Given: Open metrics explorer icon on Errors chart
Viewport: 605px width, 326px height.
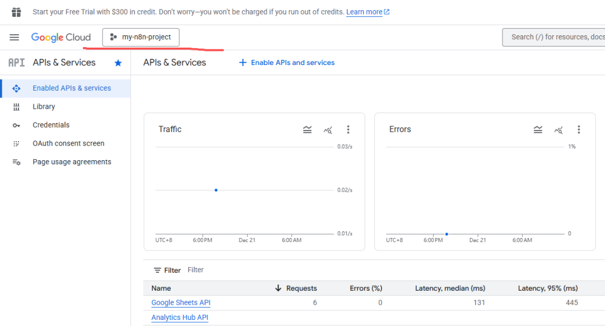Looking at the screenshot, I should [x=559, y=129].
